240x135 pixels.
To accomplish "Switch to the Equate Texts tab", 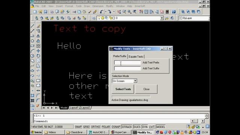I will coord(136,57).
